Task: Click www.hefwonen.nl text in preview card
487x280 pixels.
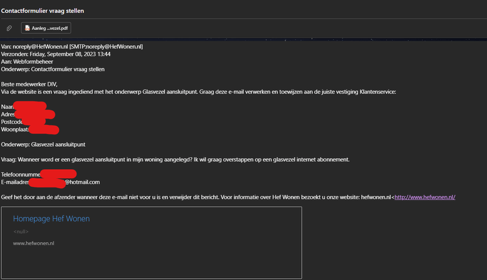Action: click(x=34, y=243)
